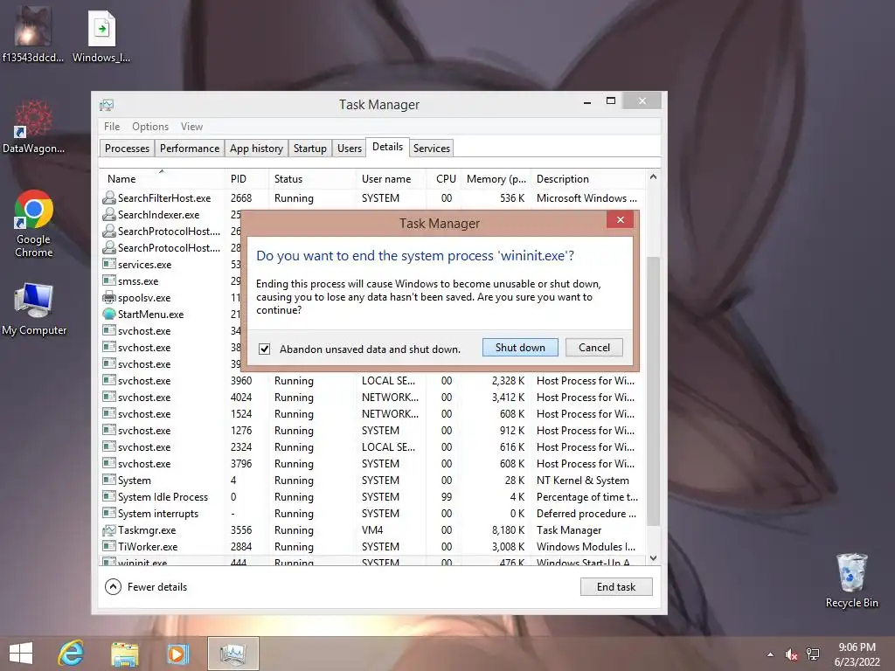The height and width of the screenshot is (671, 895).
Task: Sort by CPU column header
Action: [443, 178]
